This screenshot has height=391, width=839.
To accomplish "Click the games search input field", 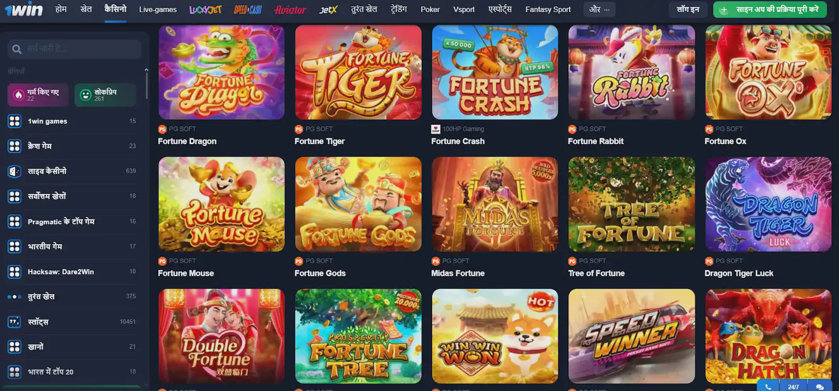I will [x=74, y=49].
